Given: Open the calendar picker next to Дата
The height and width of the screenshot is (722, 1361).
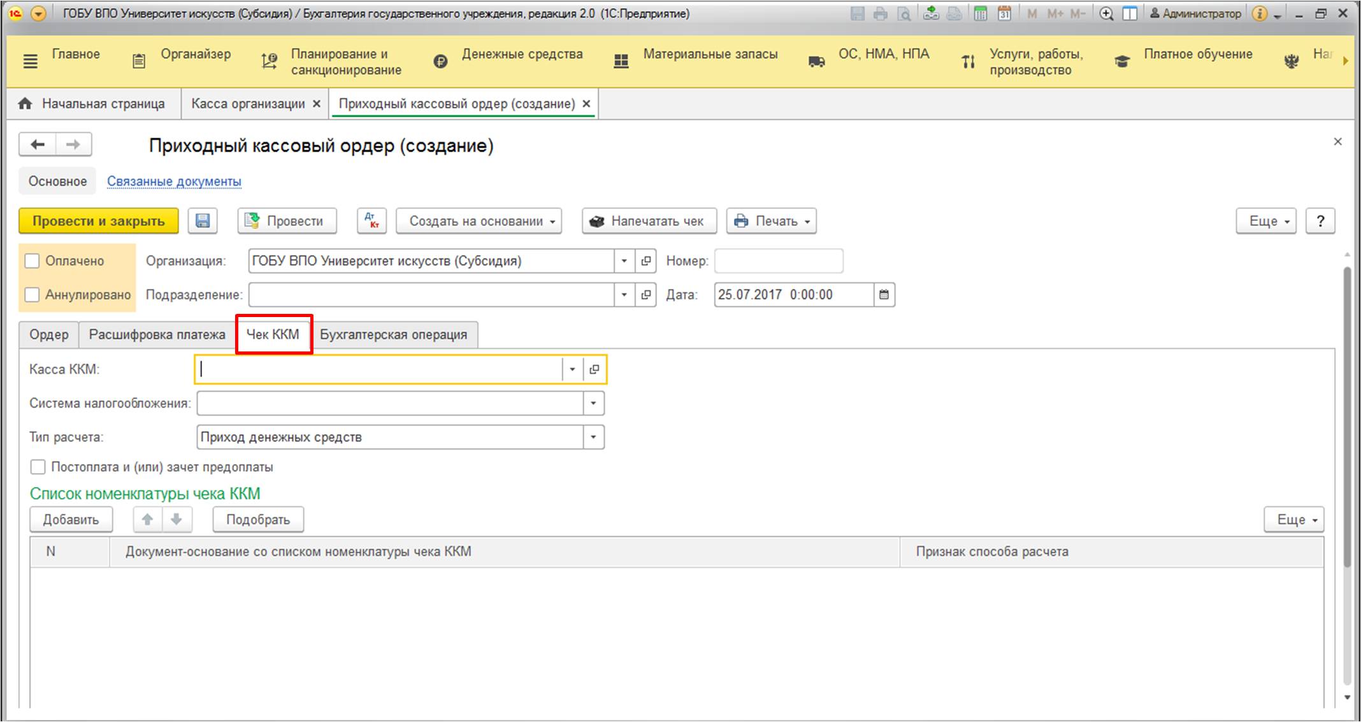Looking at the screenshot, I should click(884, 295).
